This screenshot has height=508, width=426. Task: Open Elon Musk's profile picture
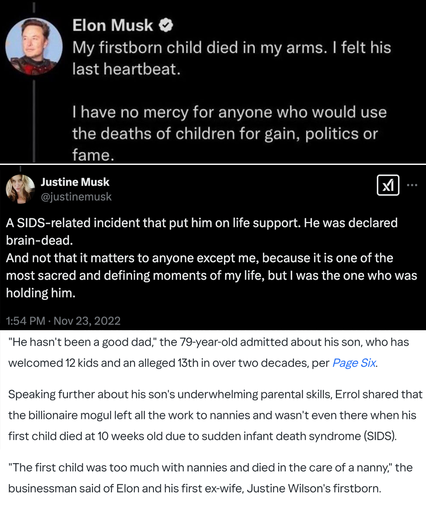tap(34, 46)
